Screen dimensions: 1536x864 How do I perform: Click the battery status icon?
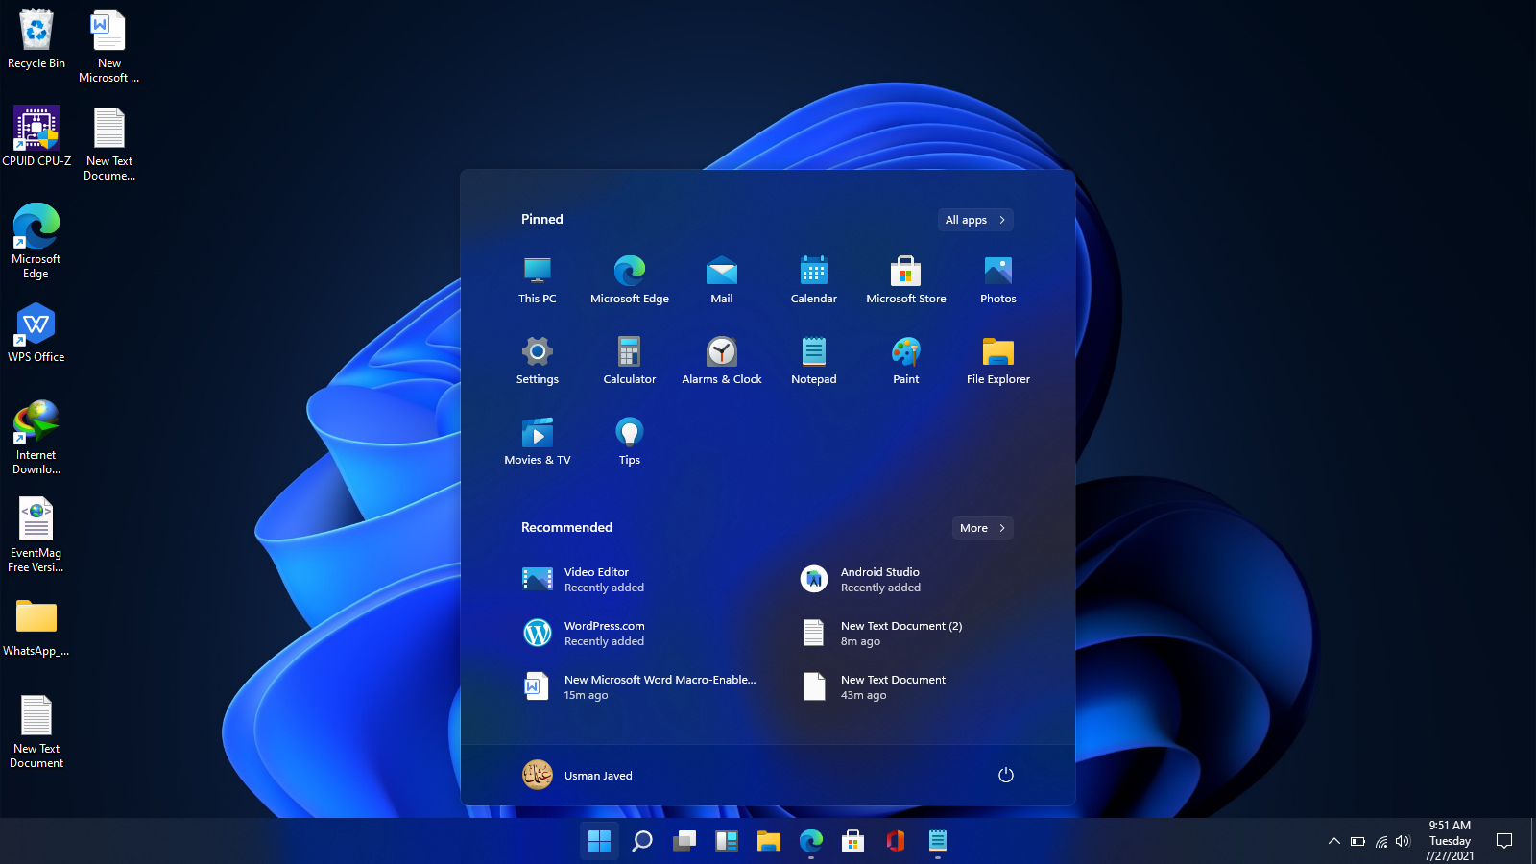(1357, 842)
